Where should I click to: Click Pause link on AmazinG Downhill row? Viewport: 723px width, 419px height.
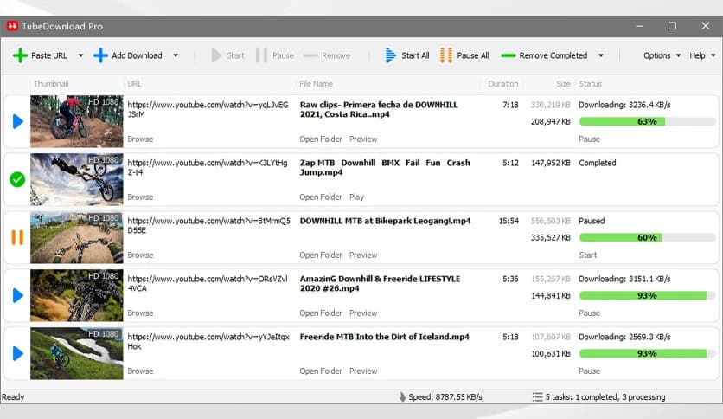tap(589, 313)
